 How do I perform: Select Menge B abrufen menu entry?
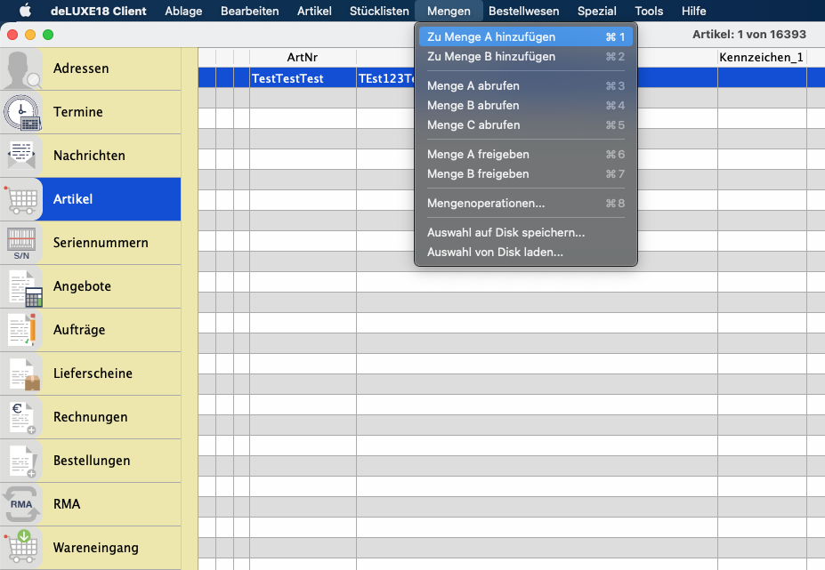[473, 106]
